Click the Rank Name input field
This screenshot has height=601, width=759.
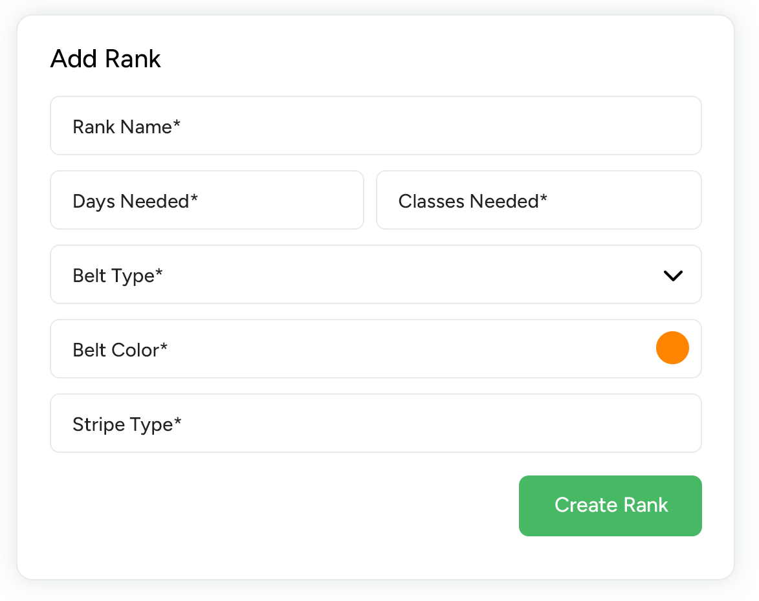(375, 126)
